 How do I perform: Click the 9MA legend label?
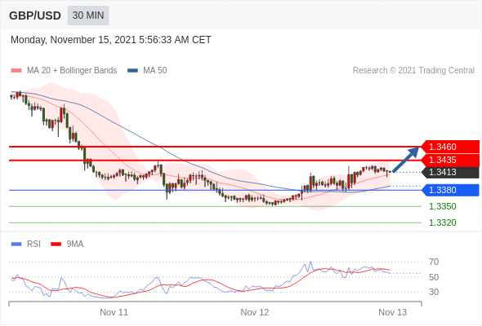click(x=75, y=244)
